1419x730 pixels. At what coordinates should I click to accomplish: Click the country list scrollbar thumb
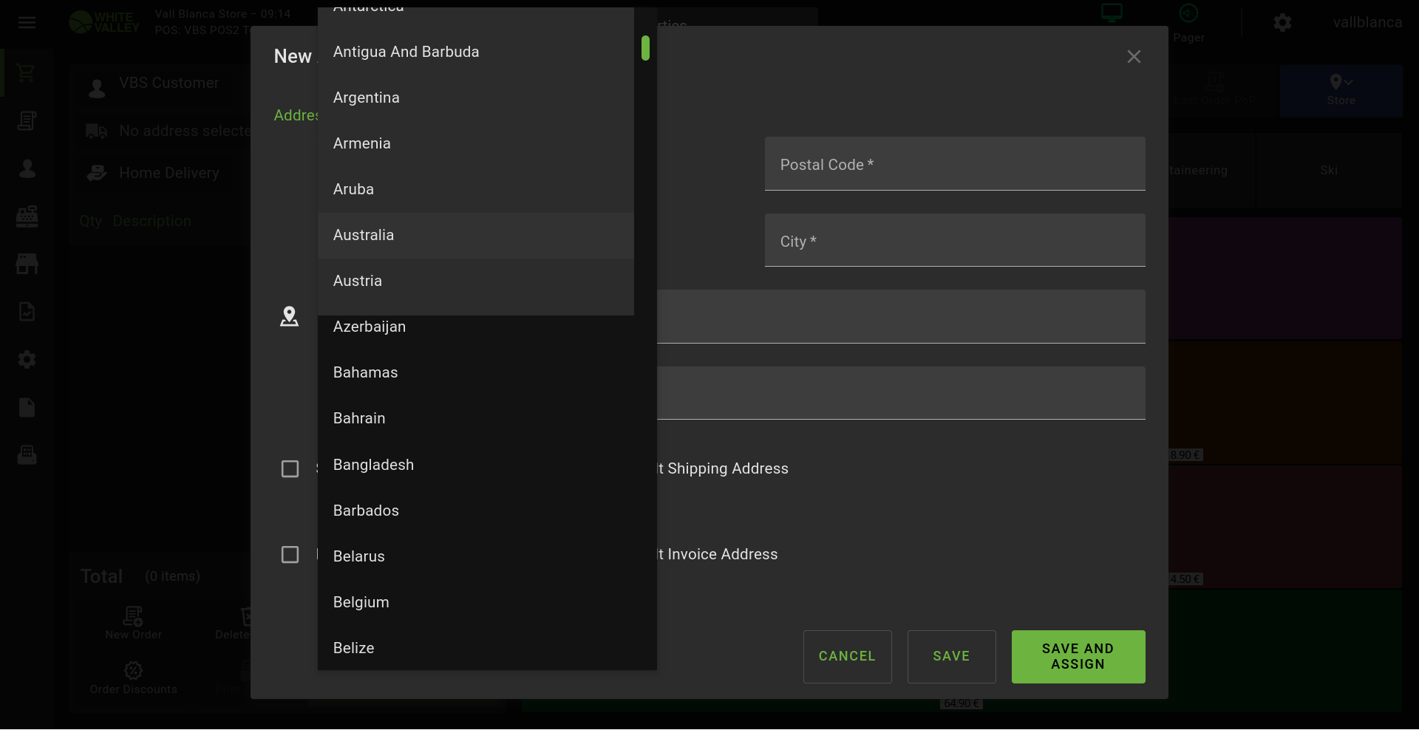click(645, 48)
